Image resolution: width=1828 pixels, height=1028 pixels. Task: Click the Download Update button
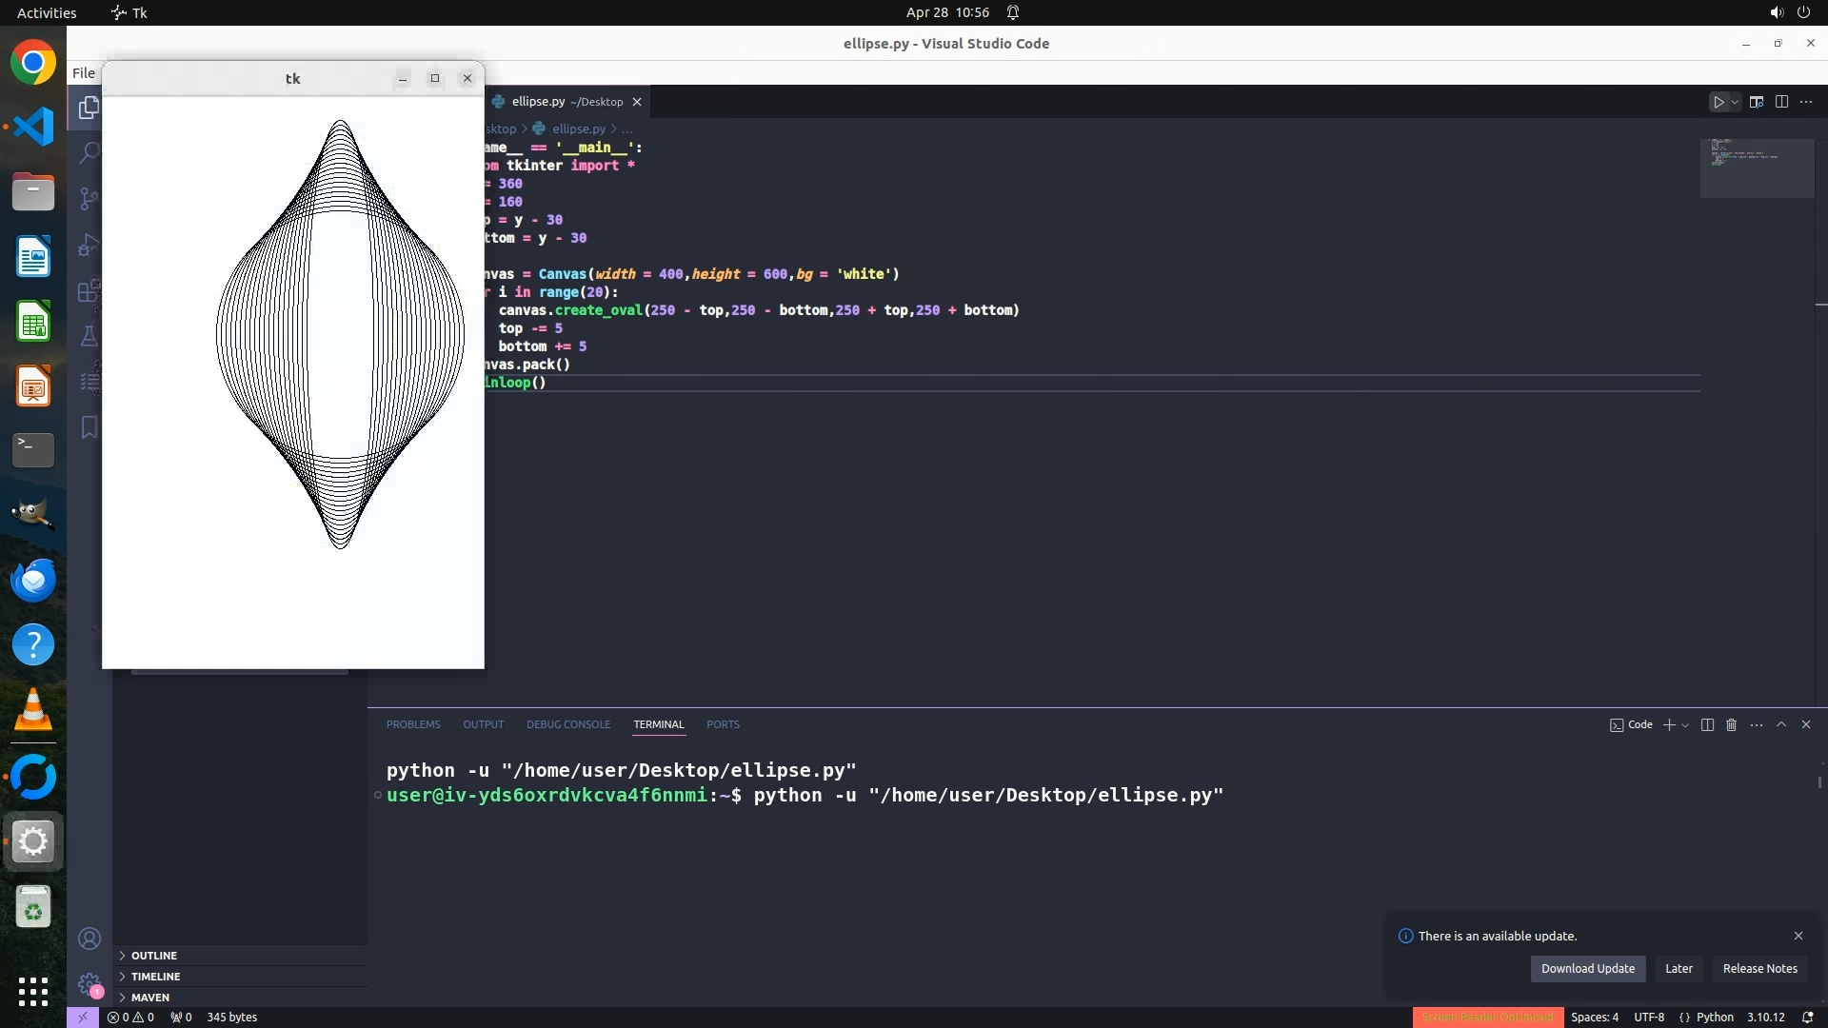coord(1587,968)
